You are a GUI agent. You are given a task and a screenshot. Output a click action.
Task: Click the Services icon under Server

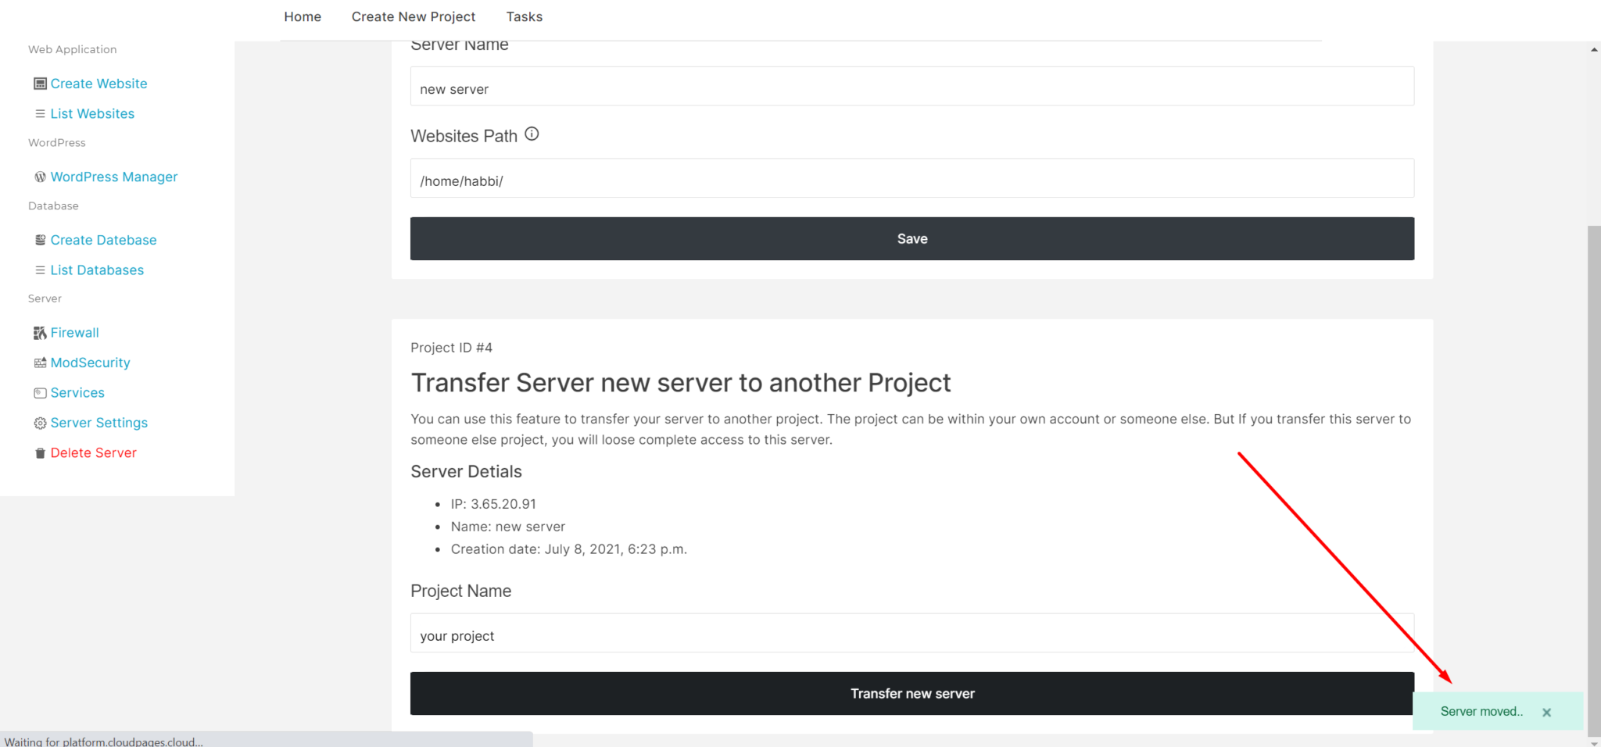(x=40, y=392)
